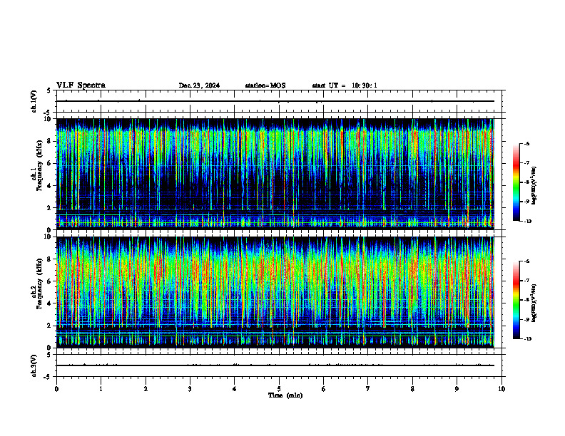
Task: Click time axis tick label "3"
Action: coord(190,389)
